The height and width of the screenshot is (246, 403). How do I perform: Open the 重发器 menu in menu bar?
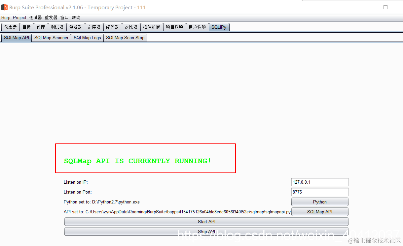(51, 17)
